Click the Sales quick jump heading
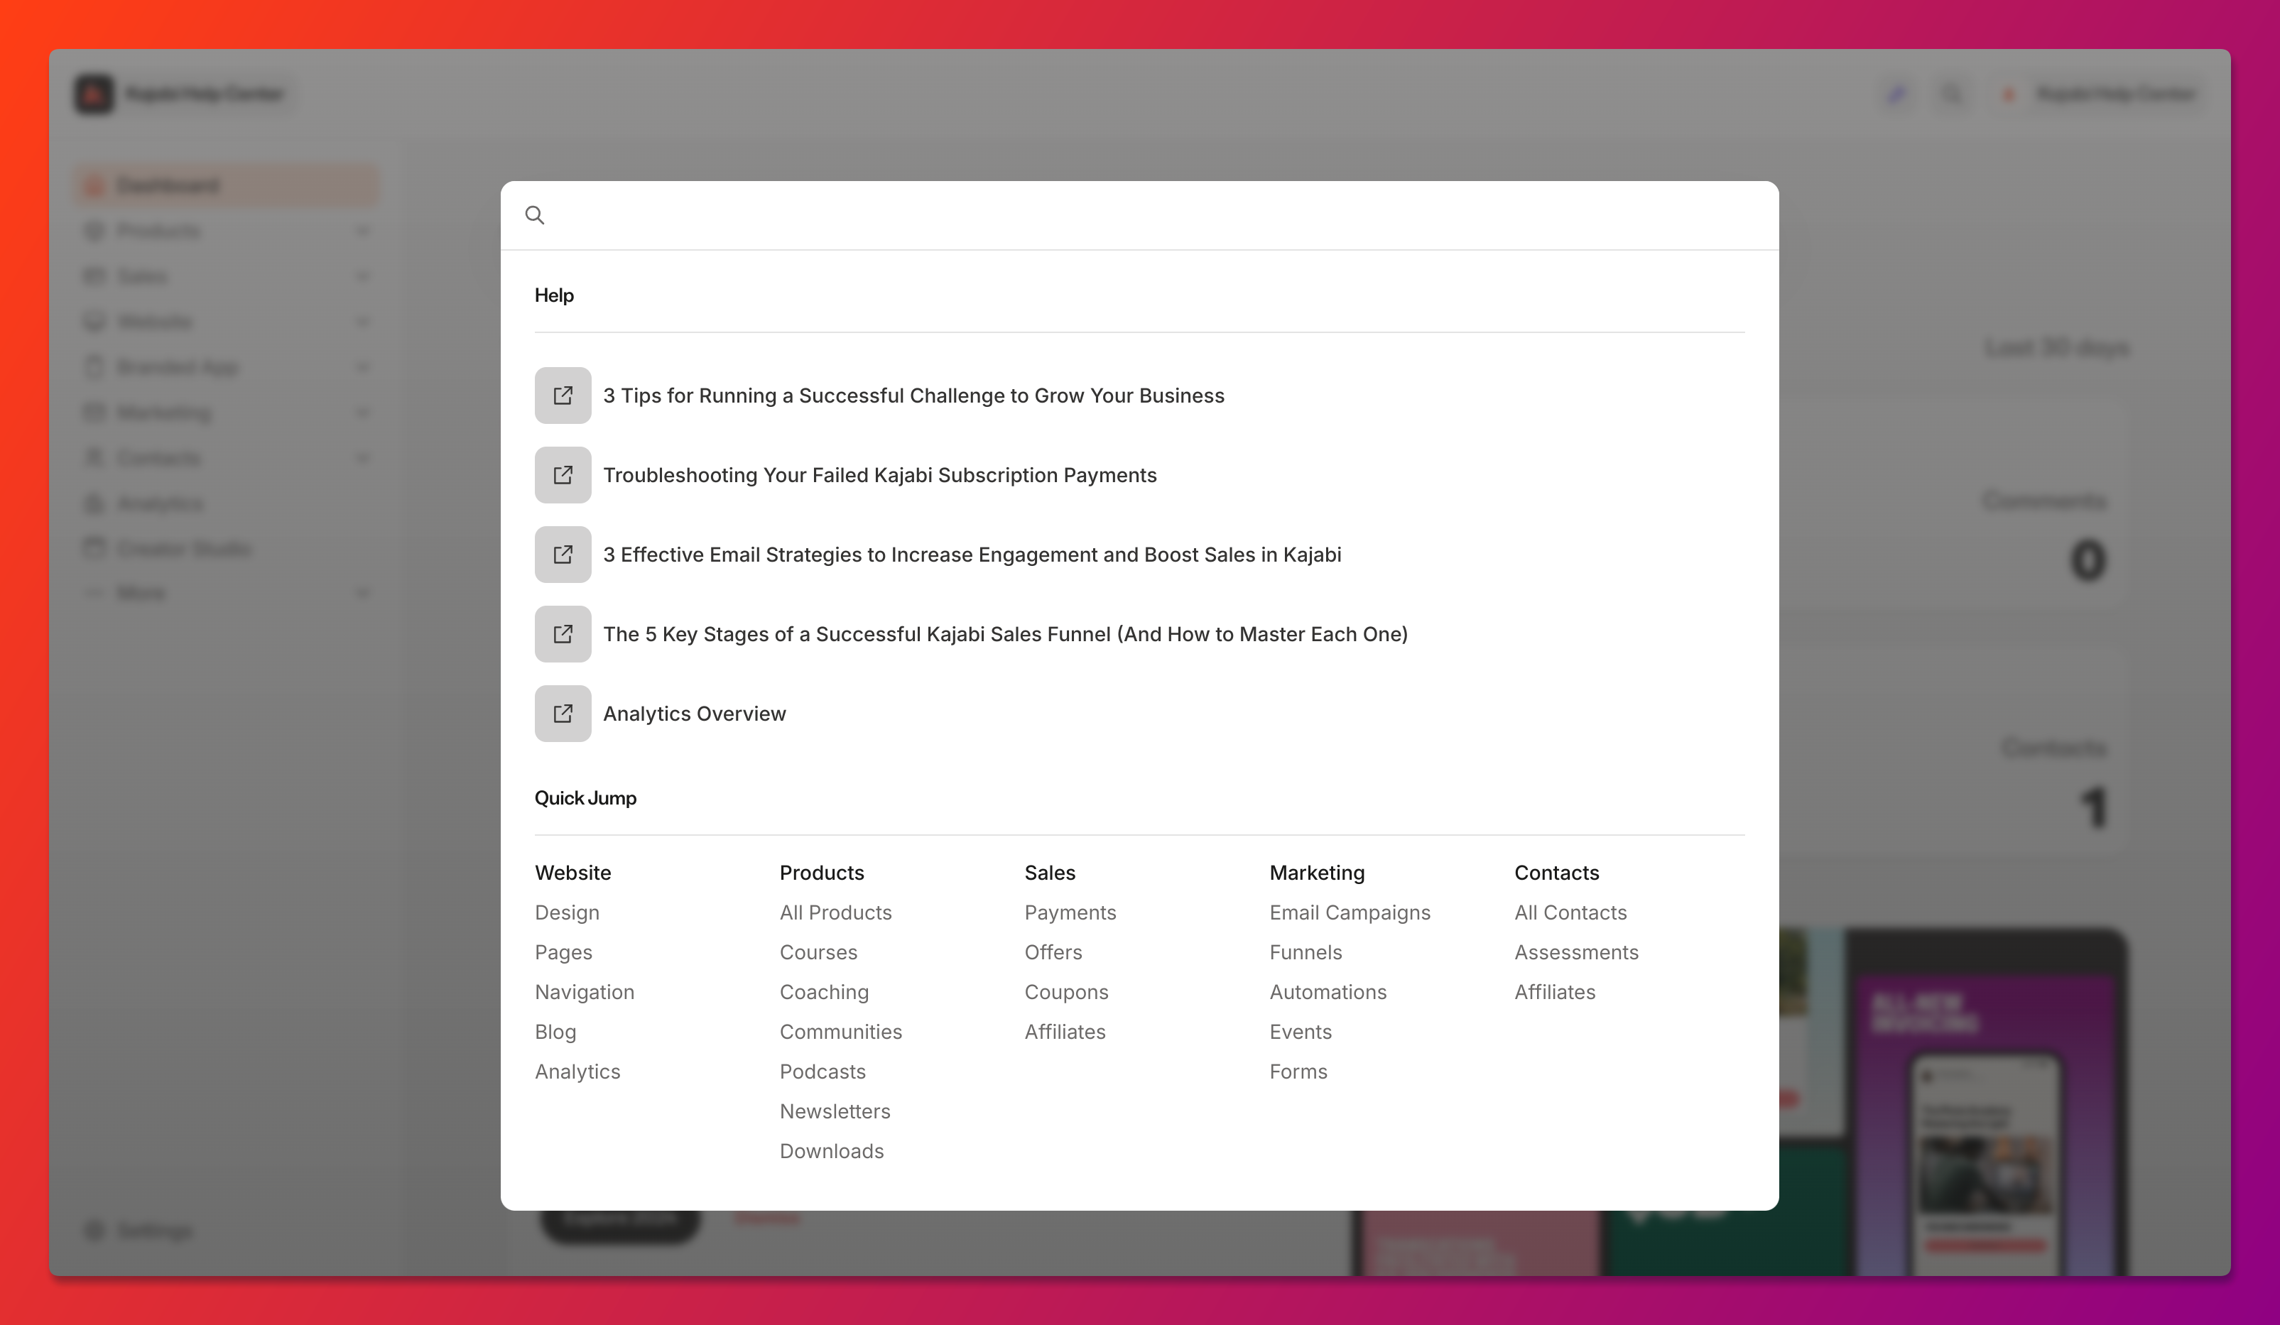This screenshot has height=1325, width=2280. point(1050,873)
